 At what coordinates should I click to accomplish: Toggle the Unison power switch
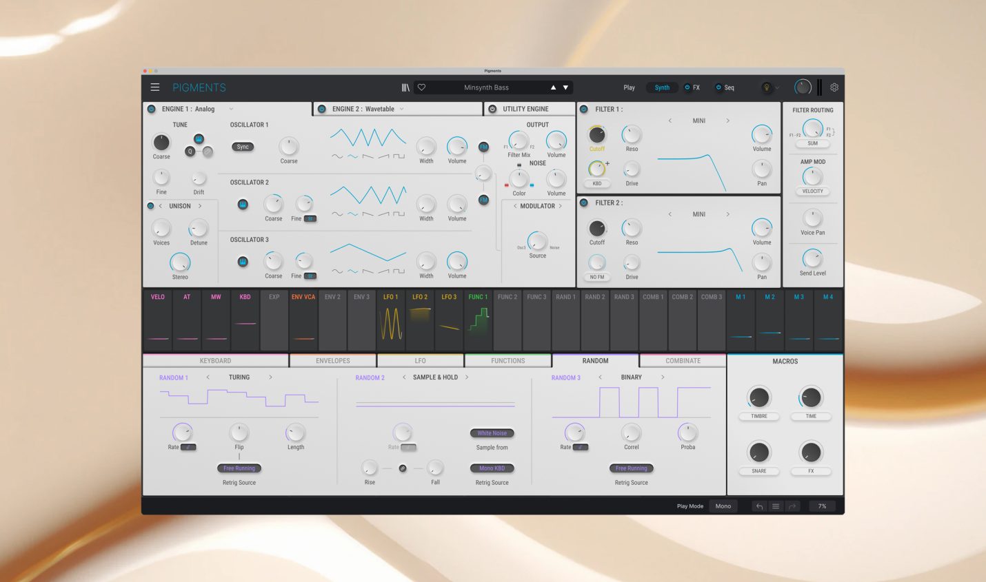tap(151, 206)
